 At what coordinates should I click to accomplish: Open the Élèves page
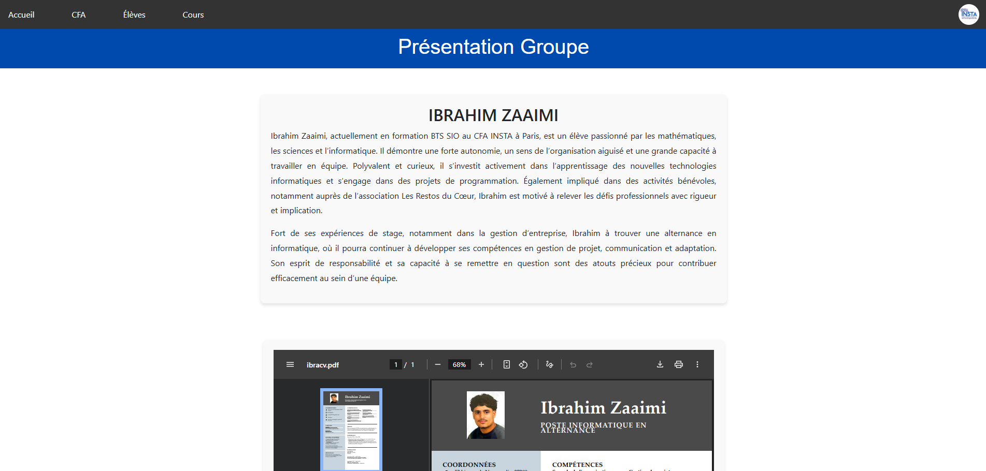(x=134, y=14)
